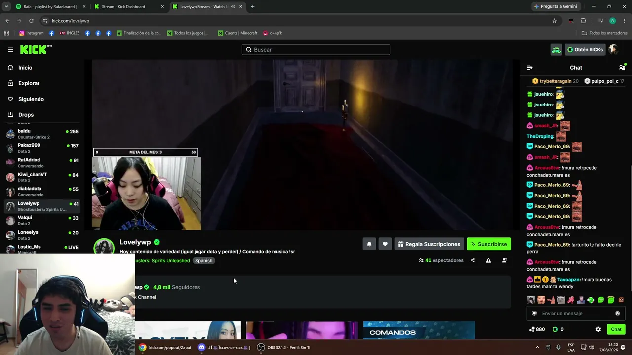
Task: Click the Enviar un mensaje input
Action: 576,313
